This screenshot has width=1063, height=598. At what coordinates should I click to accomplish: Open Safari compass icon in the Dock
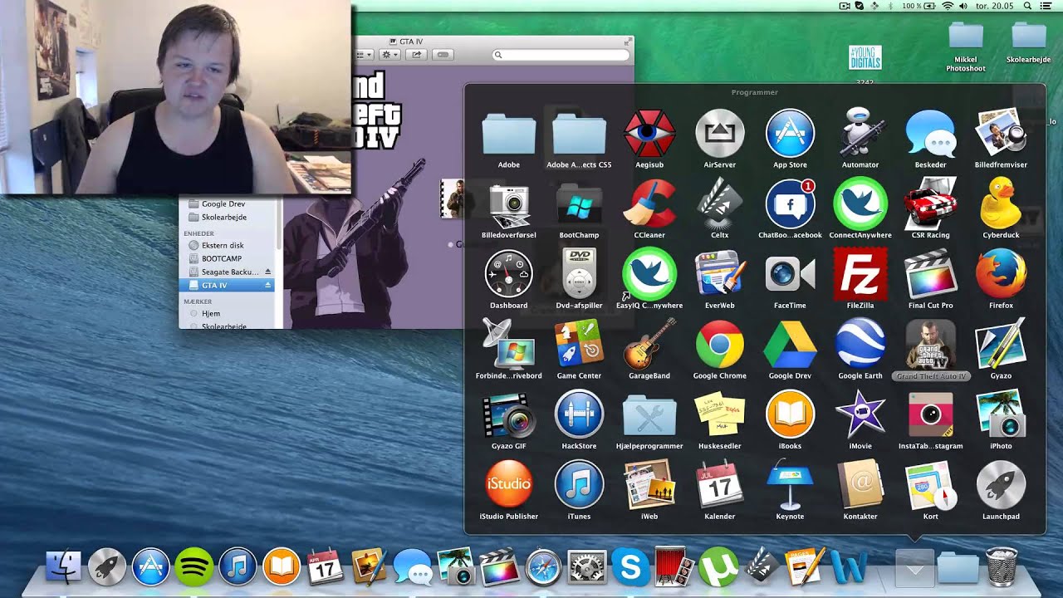click(543, 568)
